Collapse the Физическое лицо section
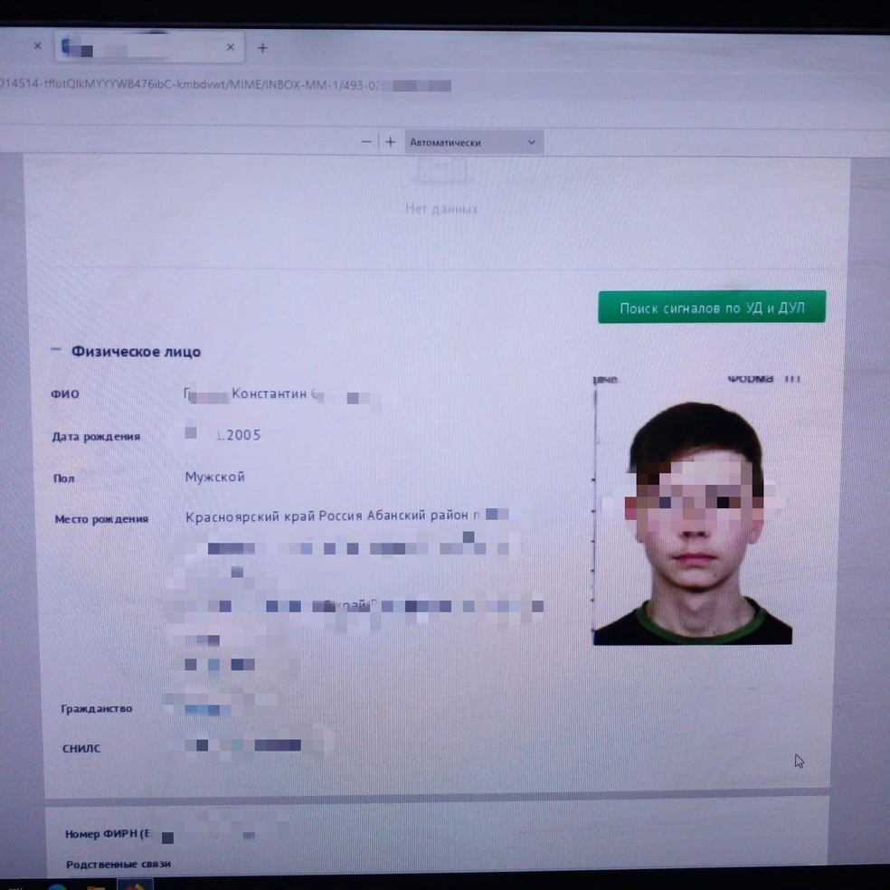 pyautogui.click(x=56, y=351)
